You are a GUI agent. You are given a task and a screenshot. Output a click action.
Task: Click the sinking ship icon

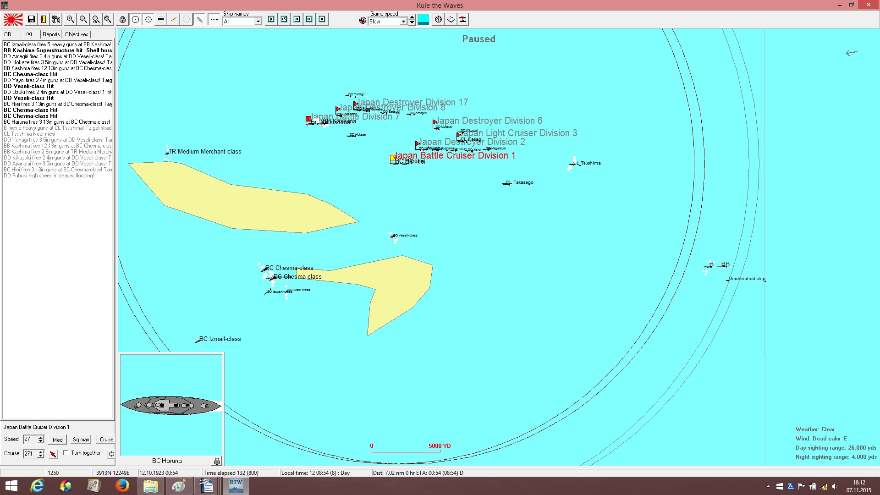pos(463,19)
